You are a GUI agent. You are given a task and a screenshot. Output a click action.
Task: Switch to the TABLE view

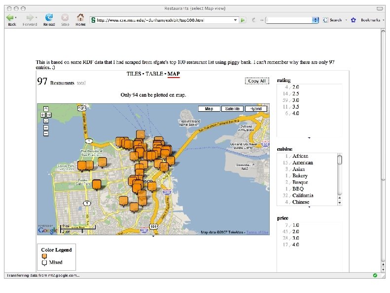(x=155, y=74)
